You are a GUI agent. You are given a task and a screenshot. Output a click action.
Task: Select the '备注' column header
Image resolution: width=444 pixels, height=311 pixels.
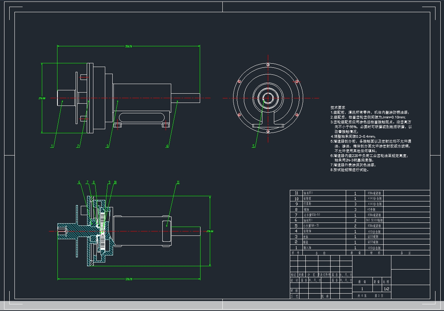(x=405, y=253)
